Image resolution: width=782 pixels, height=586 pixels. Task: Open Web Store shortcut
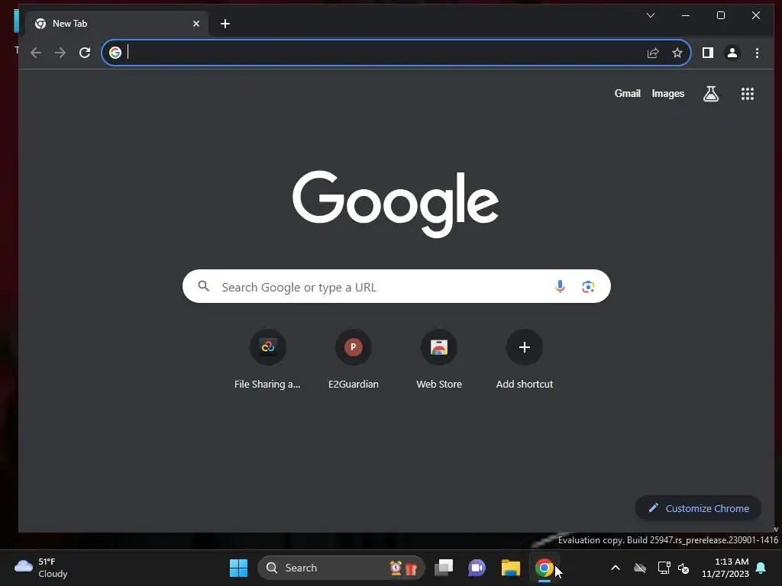click(439, 360)
